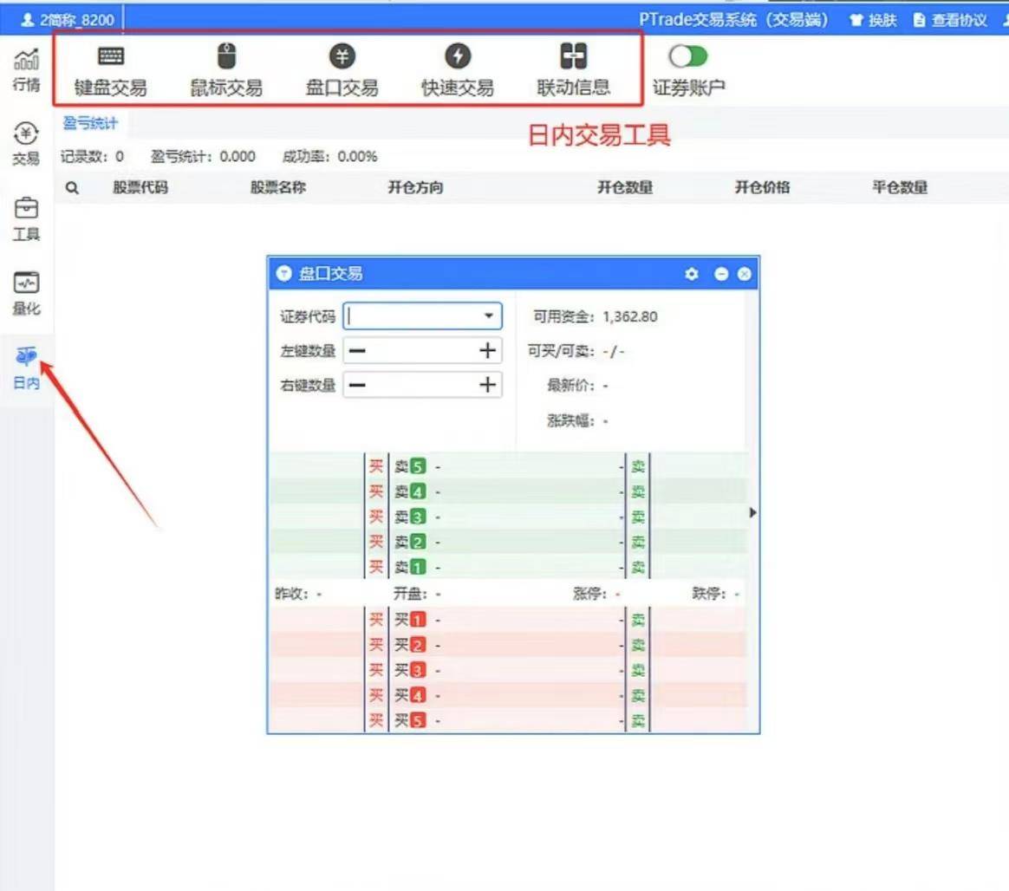Click green 卖 button on 买1 row
The height and width of the screenshot is (891, 1009).
click(x=638, y=620)
